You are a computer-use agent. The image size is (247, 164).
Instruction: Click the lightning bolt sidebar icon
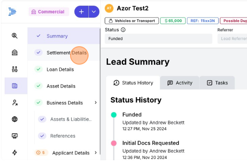(x=15, y=152)
